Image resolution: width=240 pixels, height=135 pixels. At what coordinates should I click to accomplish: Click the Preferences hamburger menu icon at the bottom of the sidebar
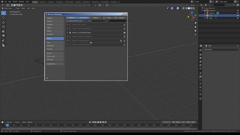[47, 78]
